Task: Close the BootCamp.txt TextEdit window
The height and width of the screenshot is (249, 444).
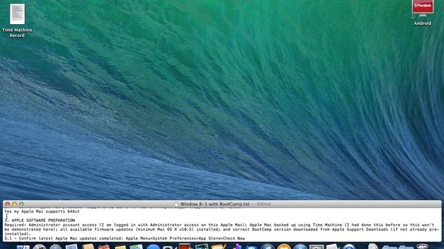Action: pyautogui.click(x=8, y=204)
